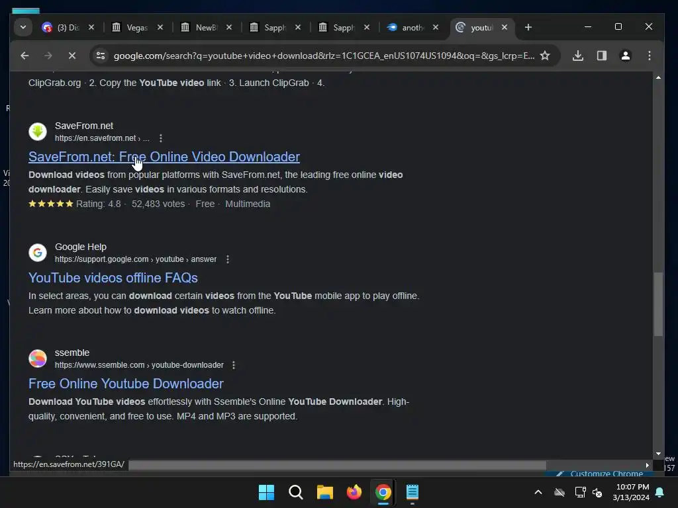Screen dimensions: 678x508
Task: Click the vertical scrollbar thumb
Action: click(x=657, y=304)
